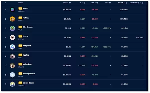Viewport: 150px width, 93px height.
Task: Click the Solana Beach coin logo
Action: tap(12, 84)
